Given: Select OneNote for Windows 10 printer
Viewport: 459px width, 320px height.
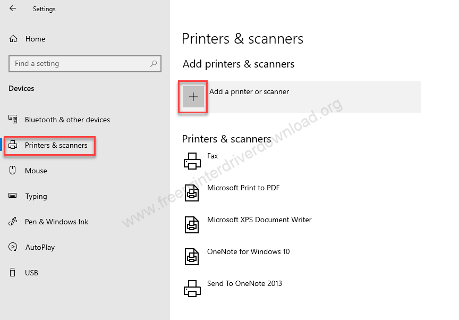Looking at the screenshot, I should click(x=249, y=251).
